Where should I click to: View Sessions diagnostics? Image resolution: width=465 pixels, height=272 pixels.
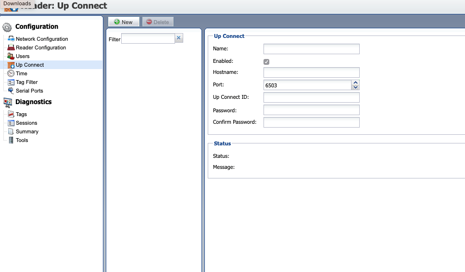26,123
